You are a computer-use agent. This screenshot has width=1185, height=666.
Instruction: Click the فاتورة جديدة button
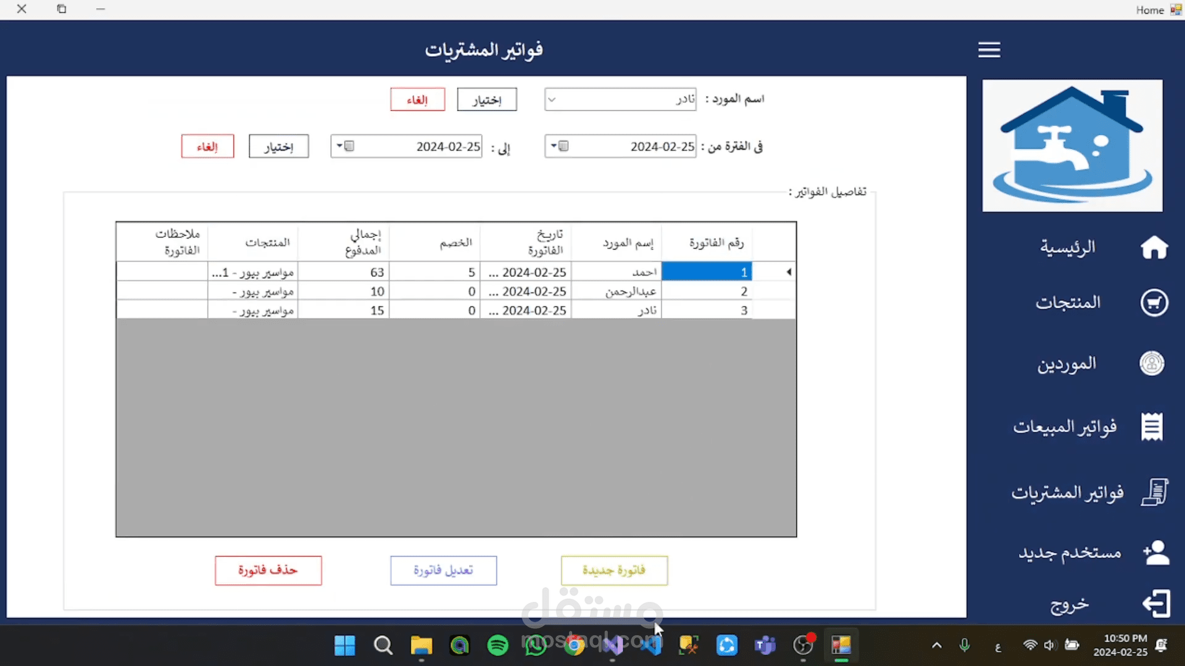[614, 570]
